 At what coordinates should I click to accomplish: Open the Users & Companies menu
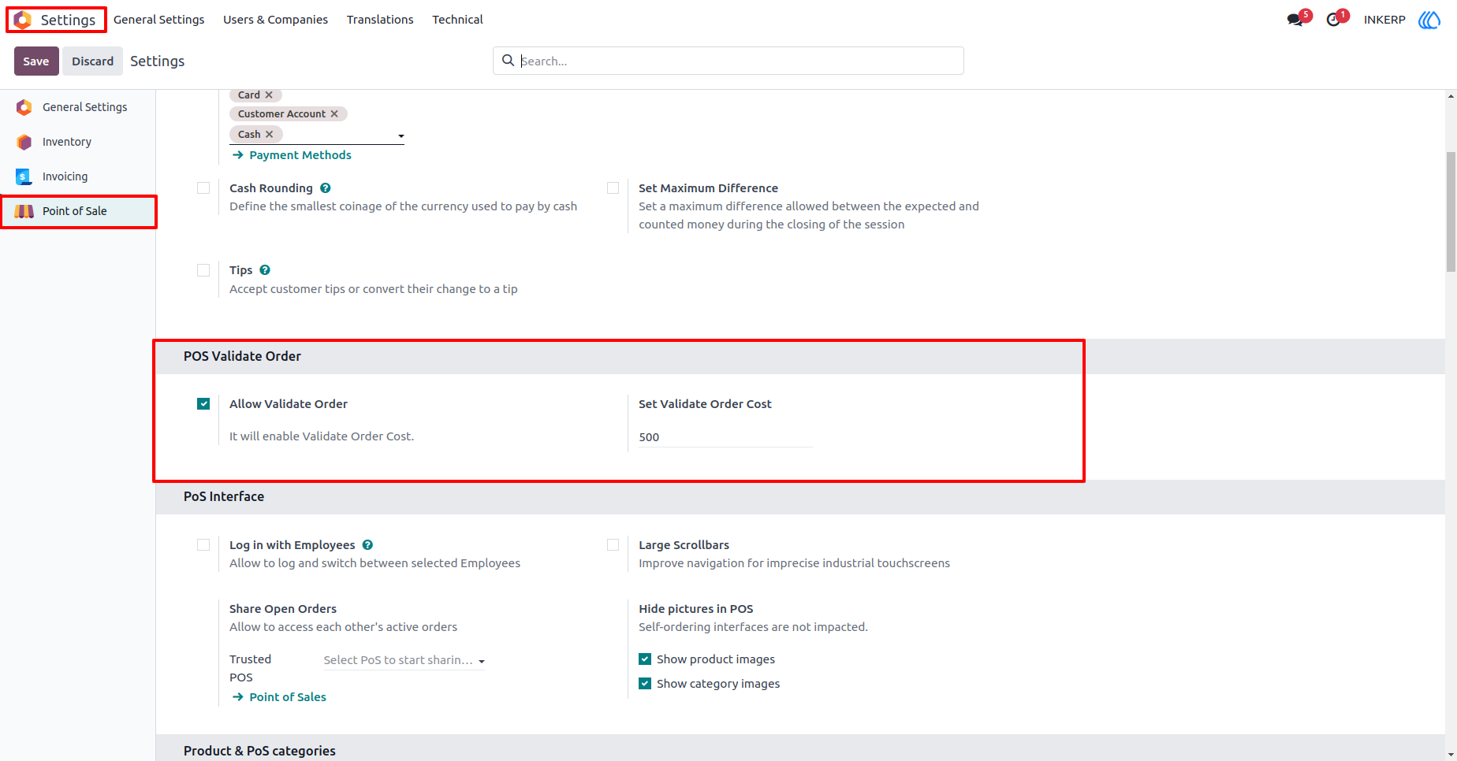(x=275, y=20)
